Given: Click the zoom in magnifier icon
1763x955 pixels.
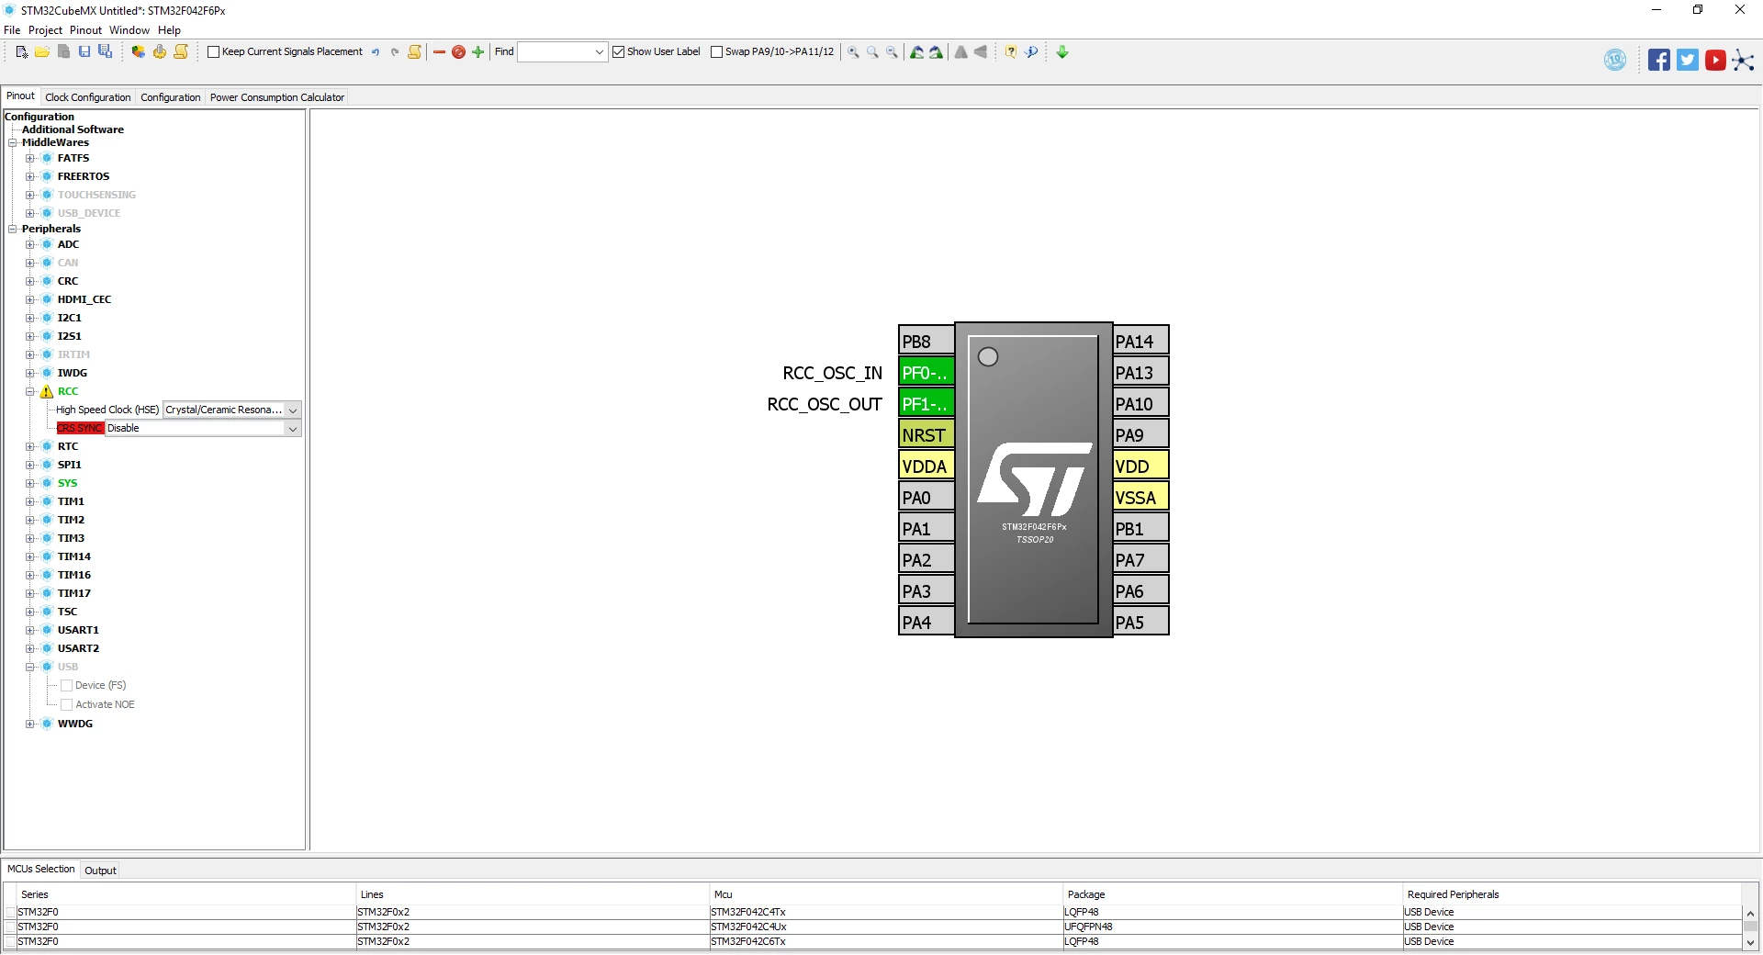Looking at the screenshot, I should pyautogui.click(x=853, y=52).
